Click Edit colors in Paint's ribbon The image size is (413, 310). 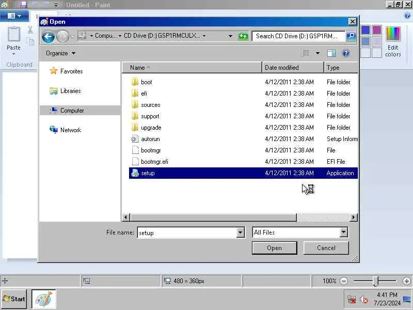[x=393, y=42]
